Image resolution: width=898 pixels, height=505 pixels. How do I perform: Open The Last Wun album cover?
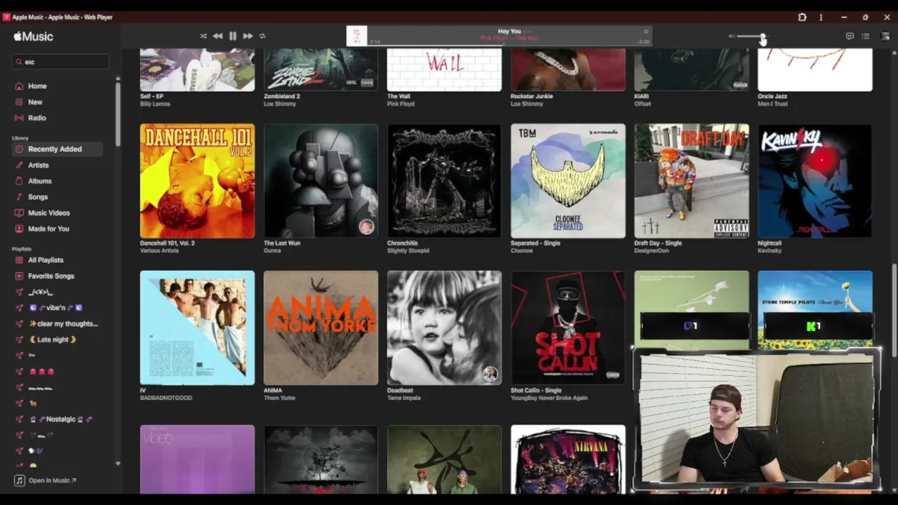(x=321, y=181)
